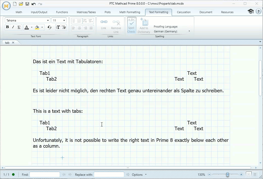This screenshot has width=263, height=179.
Task: Click the increase font size icon
Action: [x=58, y=27]
